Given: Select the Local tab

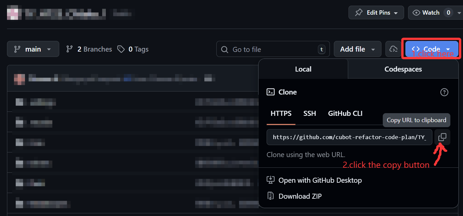Looking at the screenshot, I should coord(303,69).
